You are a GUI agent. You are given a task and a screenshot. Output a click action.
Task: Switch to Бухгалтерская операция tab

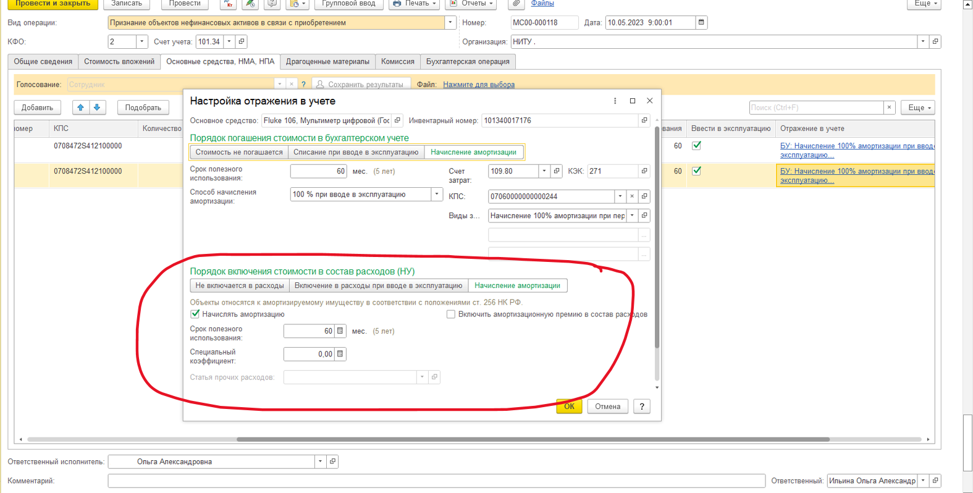click(x=468, y=62)
